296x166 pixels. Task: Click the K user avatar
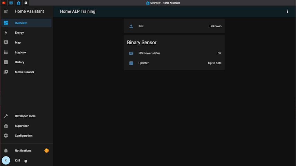6,160
